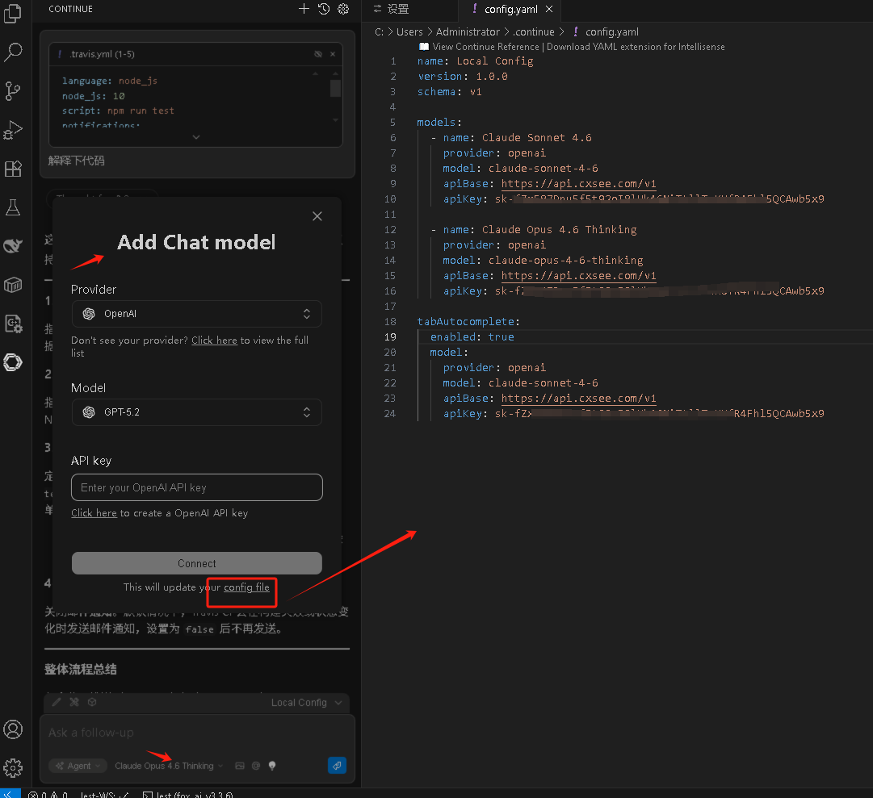Open the Search view in activity bar

point(13,52)
